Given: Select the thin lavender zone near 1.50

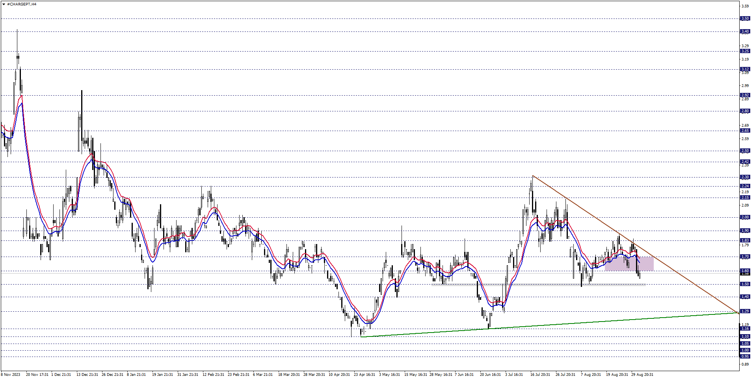Looking at the screenshot, I should (x=538, y=284).
